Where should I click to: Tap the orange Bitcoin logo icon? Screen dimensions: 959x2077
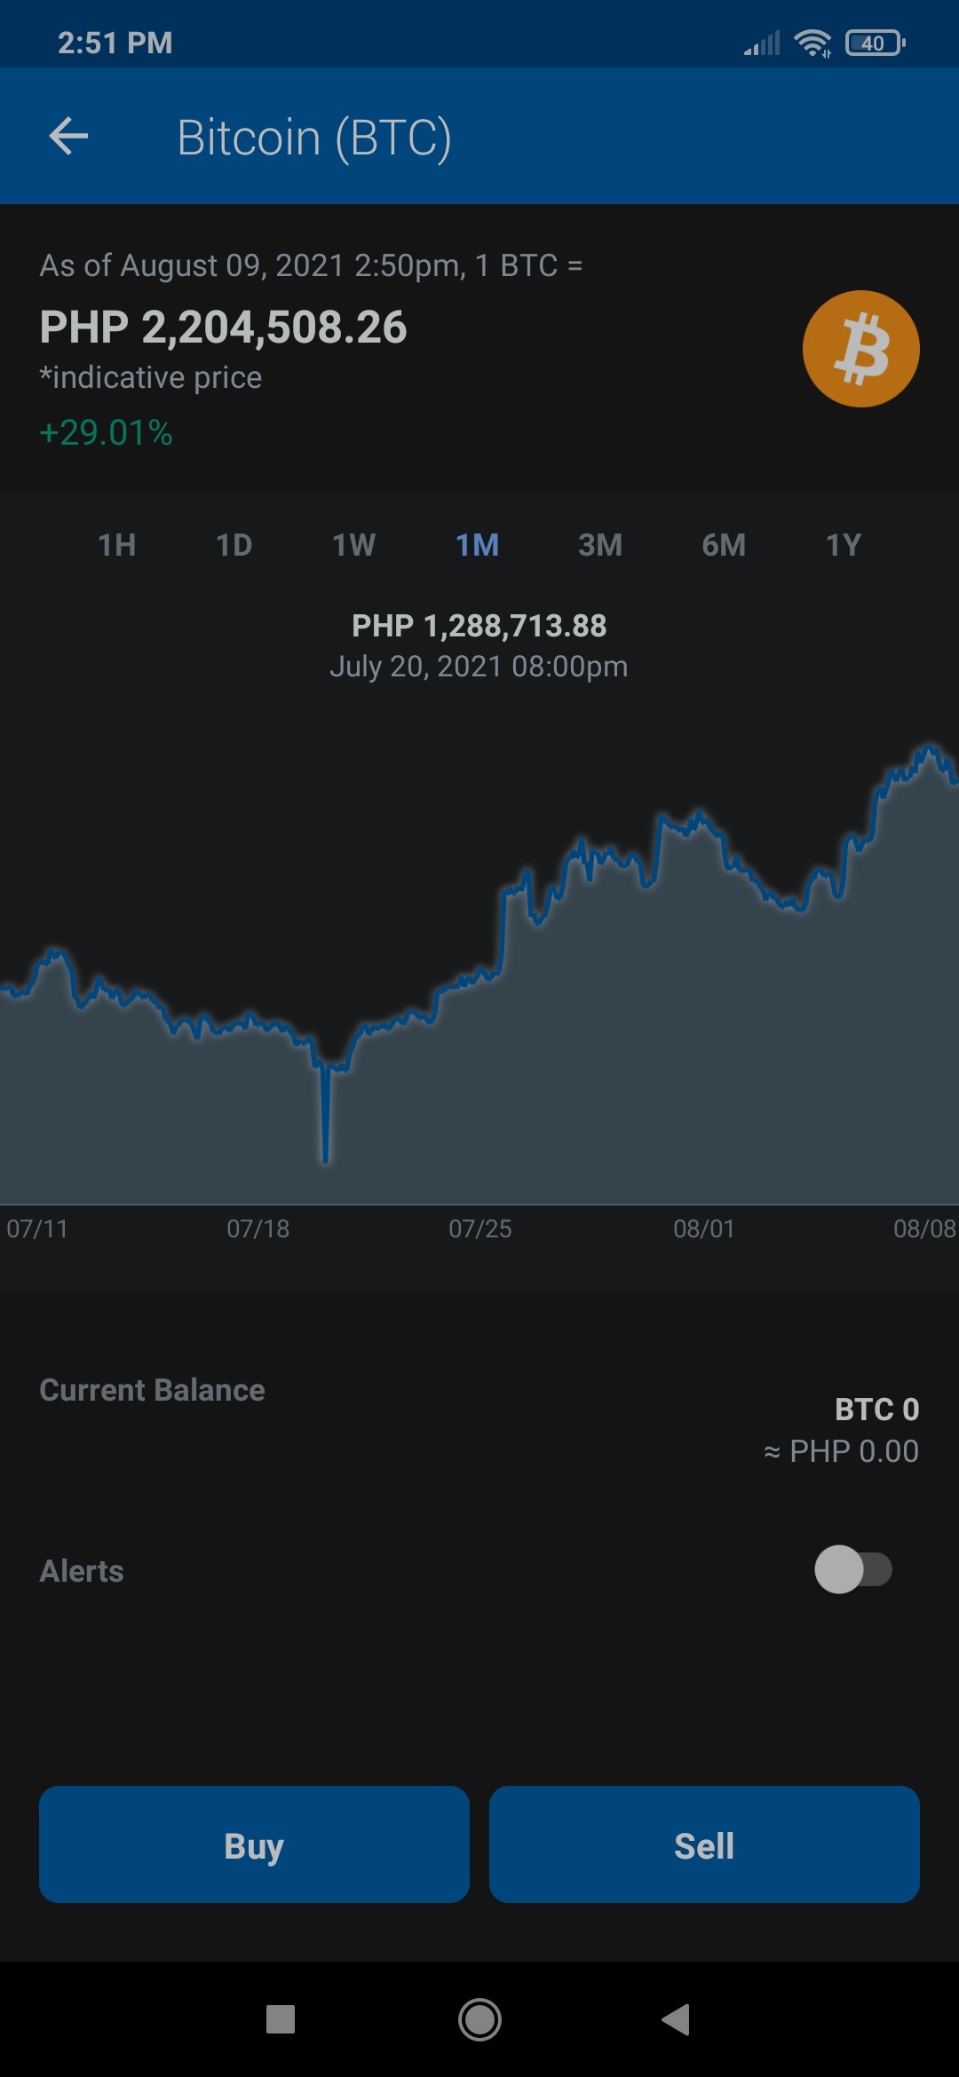[860, 349]
